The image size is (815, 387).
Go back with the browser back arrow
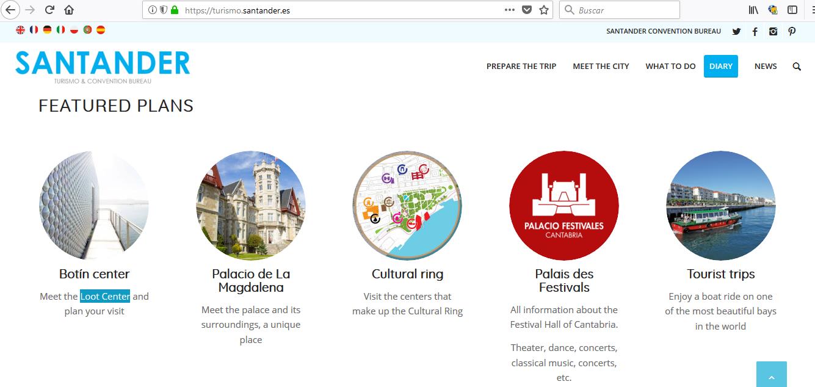pos(10,10)
